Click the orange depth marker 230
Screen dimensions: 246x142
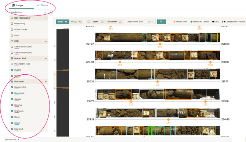click(210, 62)
